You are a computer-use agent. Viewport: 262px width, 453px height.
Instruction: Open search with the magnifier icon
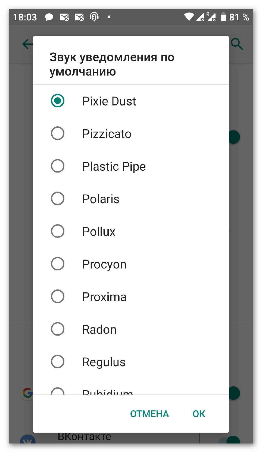(237, 44)
